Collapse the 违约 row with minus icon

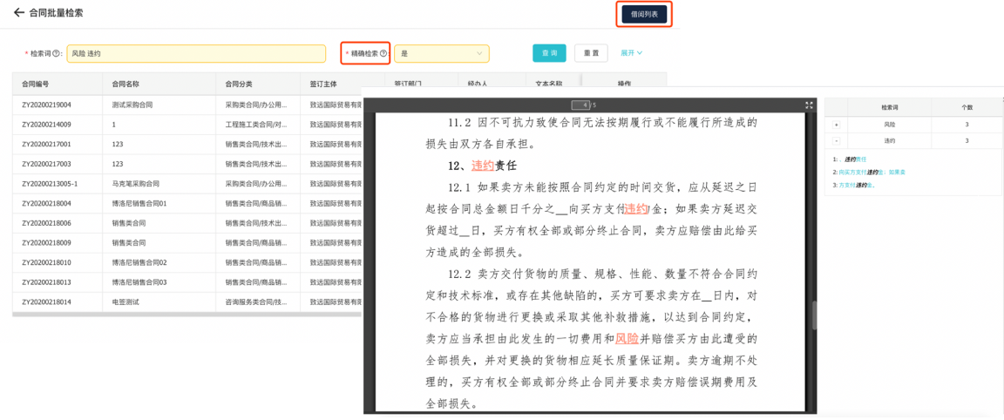(x=837, y=141)
